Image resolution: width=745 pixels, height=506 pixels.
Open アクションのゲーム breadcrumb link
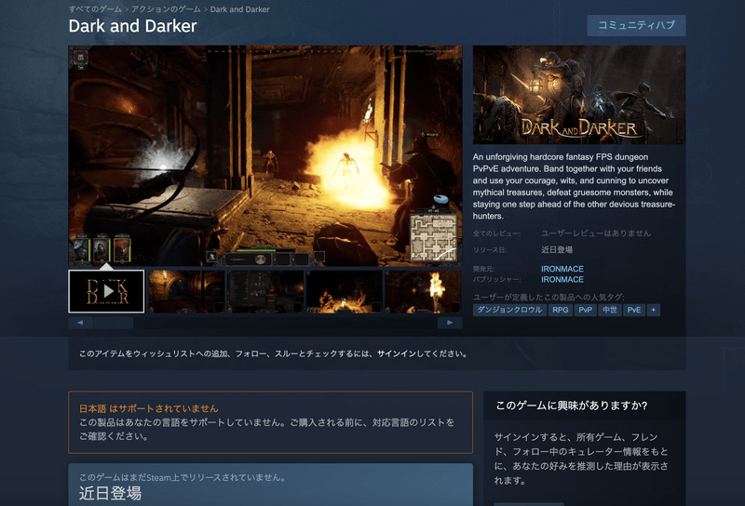coord(166,9)
